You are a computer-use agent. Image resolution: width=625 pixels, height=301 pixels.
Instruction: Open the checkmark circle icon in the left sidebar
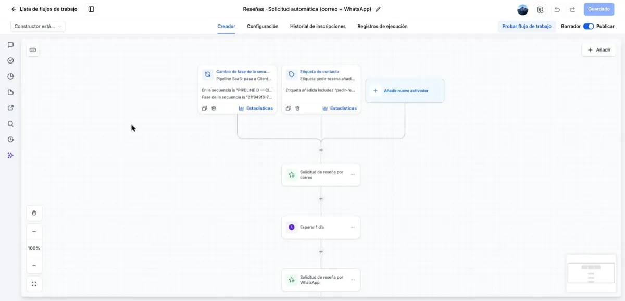click(x=10, y=60)
